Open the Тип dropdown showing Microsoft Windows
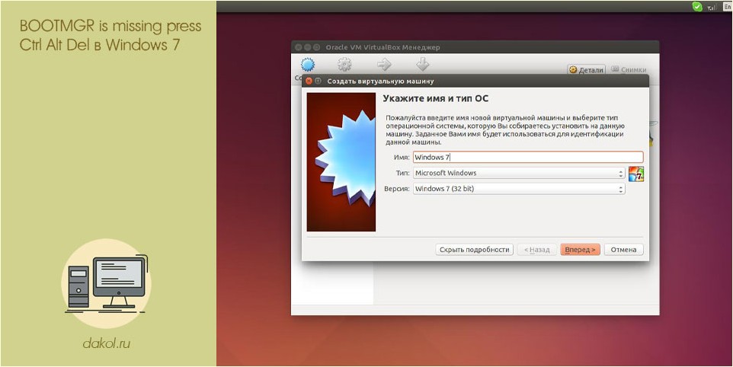Viewport: 733px width, 367px height. click(519, 174)
